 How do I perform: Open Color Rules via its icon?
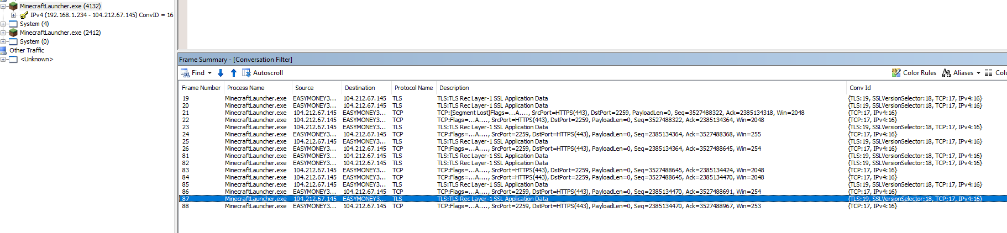click(896, 72)
